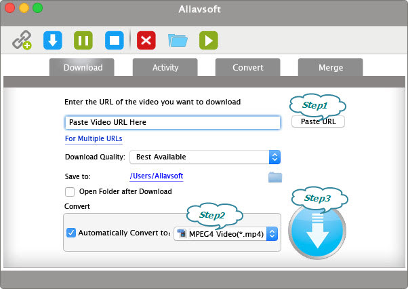Start download with the blue arrow toolbar icon
The image size is (408, 289).
(x=53, y=40)
